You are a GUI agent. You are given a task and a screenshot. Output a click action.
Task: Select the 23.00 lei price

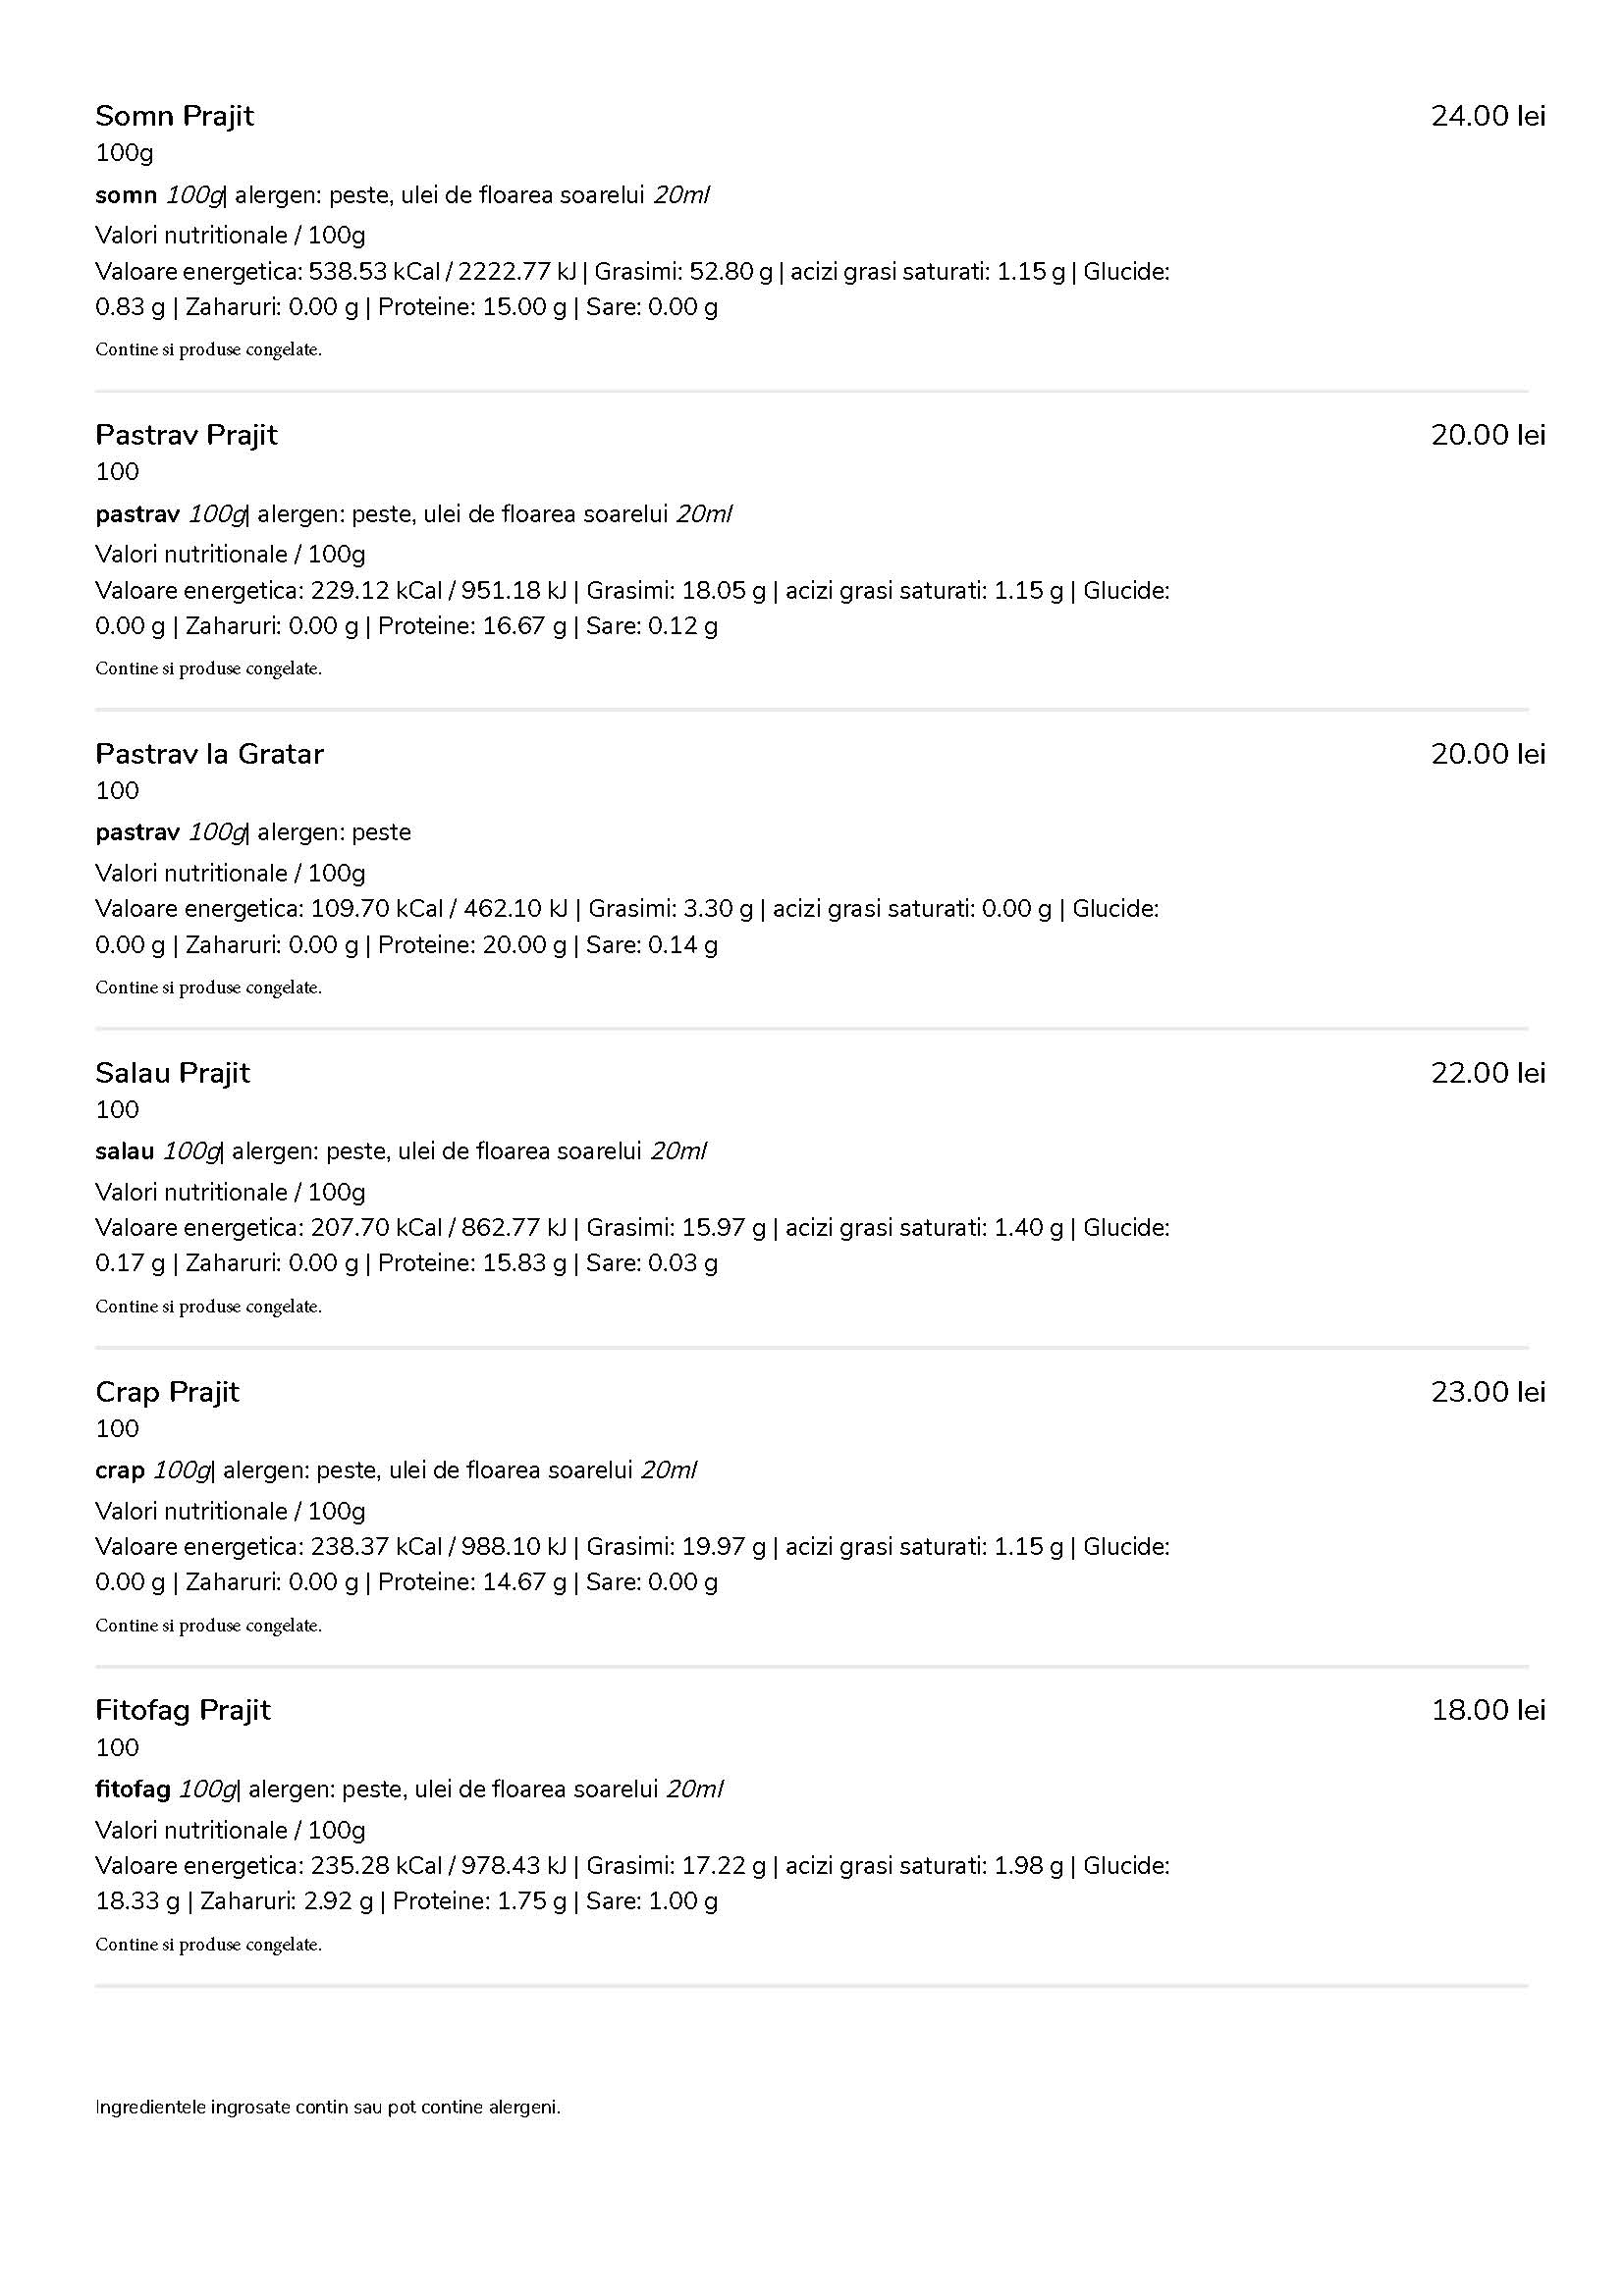pos(1488,1392)
